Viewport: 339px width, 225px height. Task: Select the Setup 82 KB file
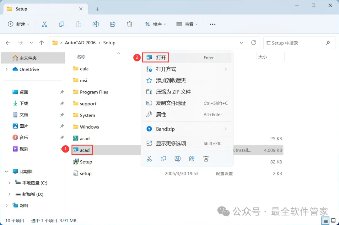coord(82,162)
